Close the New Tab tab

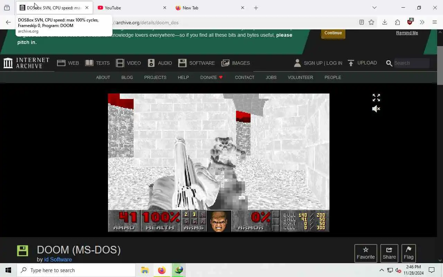tap(243, 8)
